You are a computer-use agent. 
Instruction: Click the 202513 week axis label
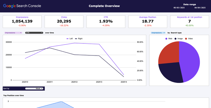99,82
